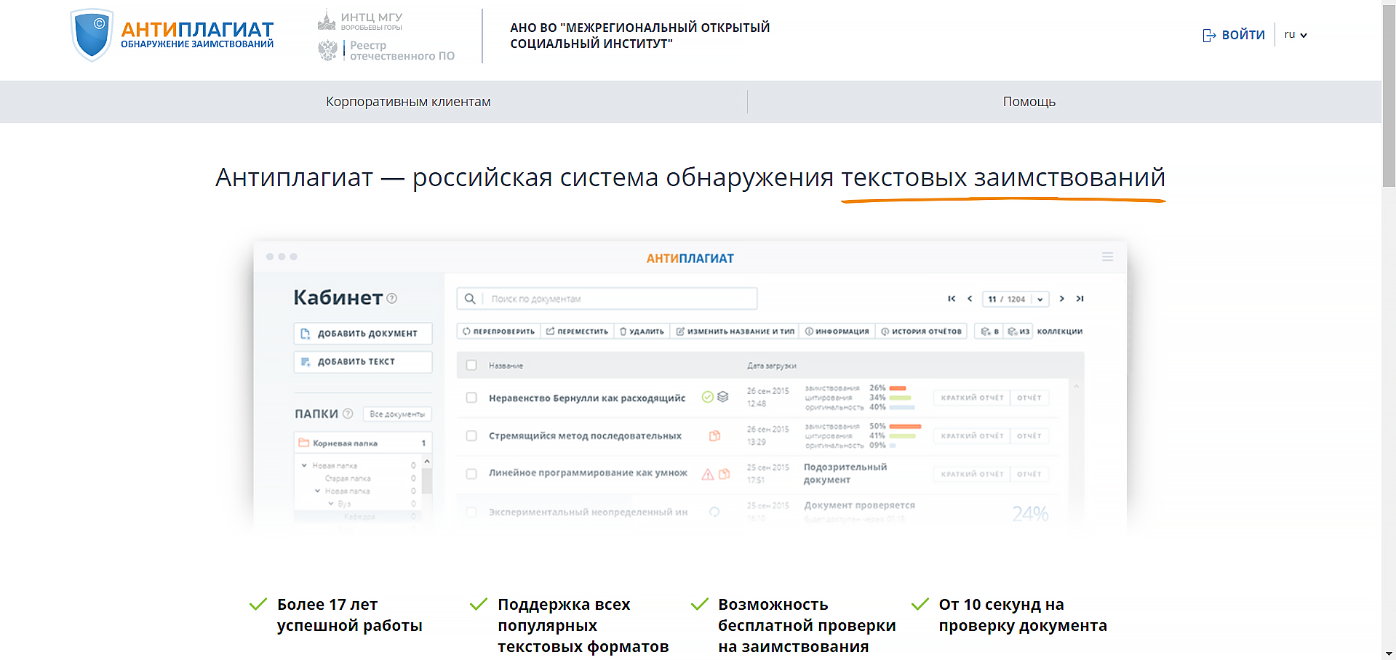Viewport: 1396px width, 660px height.
Task: Click the 50% заимствования orange bar
Action: tap(905, 427)
